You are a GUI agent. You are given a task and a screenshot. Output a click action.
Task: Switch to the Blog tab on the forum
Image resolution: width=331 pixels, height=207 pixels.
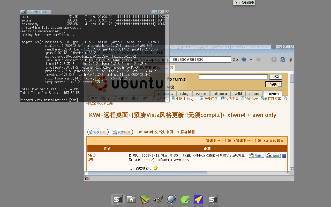pos(184,94)
